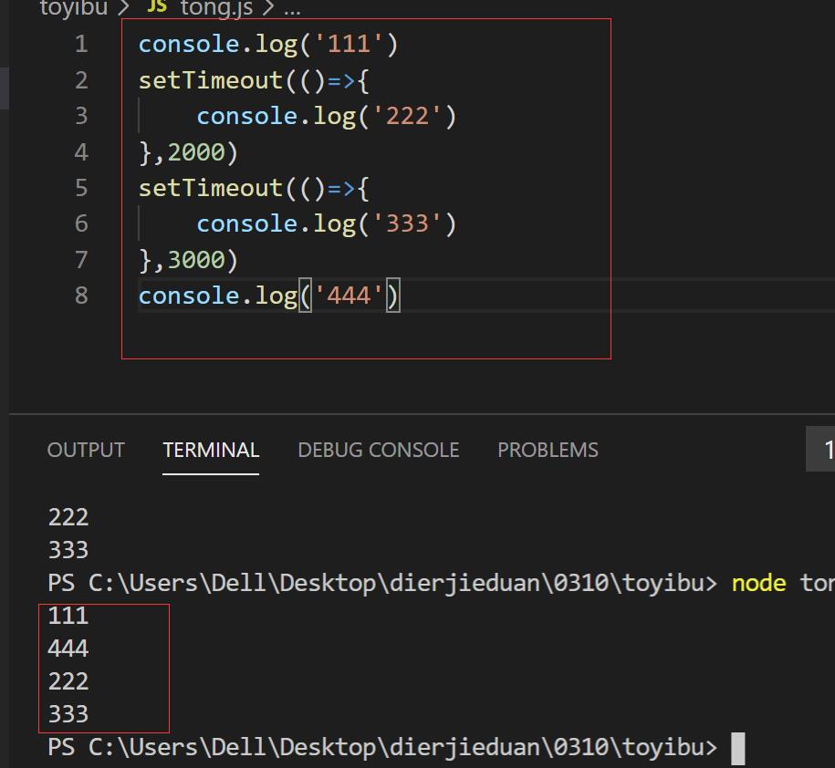Select the TERMINAL panel tab
Image resolution: width=835 pixels, height=768 pixels.
tap(211, 450)
